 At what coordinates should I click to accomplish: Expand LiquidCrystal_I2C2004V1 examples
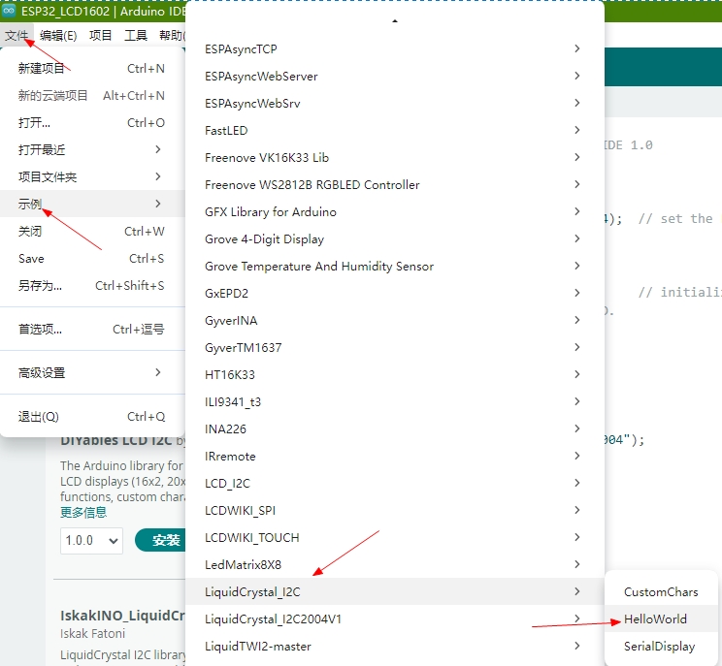click(395, 619)
